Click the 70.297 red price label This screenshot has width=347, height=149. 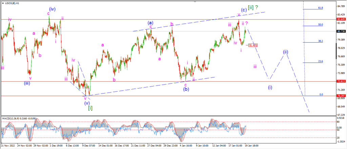[x=341, y=96]
